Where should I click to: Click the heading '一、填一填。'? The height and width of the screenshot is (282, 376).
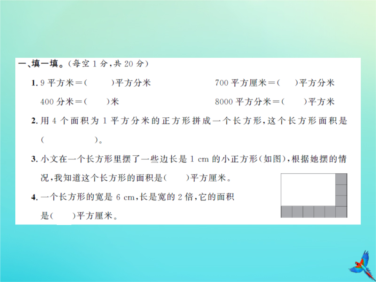41,64
